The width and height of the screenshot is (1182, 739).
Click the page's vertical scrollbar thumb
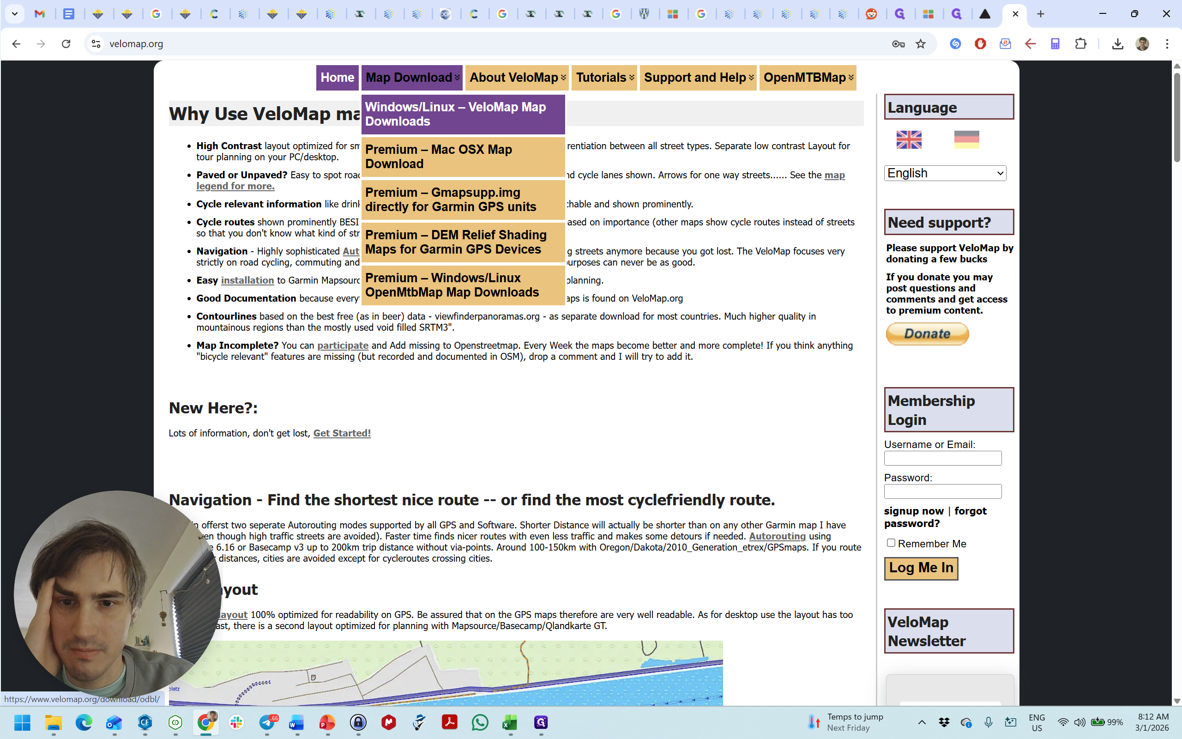click(x=1176, y=117)
